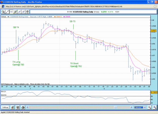Click the page security icon in address bar
This screenshot has height=114, width=158.
pyautogui.click(x=3, y=7)
